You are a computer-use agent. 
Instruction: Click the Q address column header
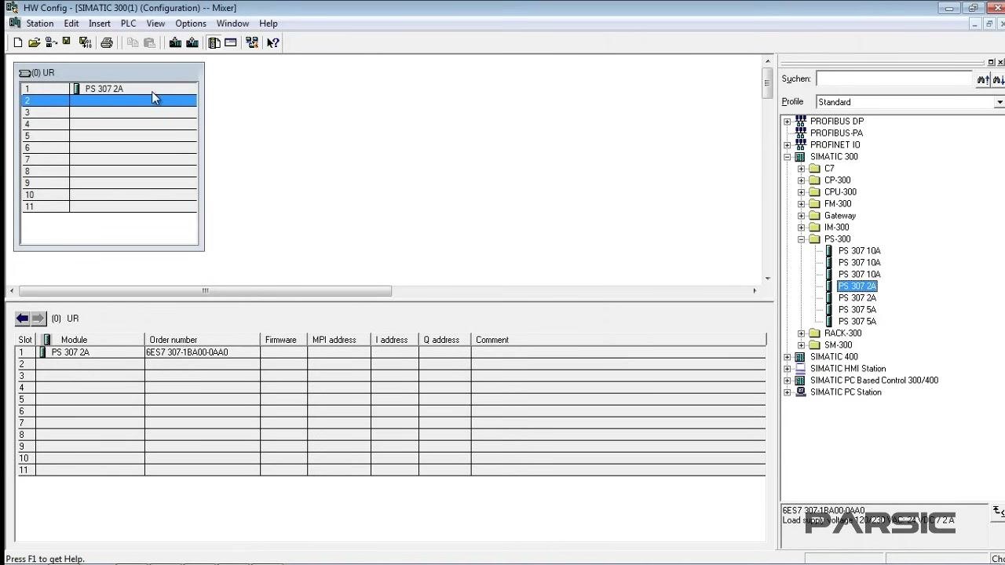click(445, 340)
